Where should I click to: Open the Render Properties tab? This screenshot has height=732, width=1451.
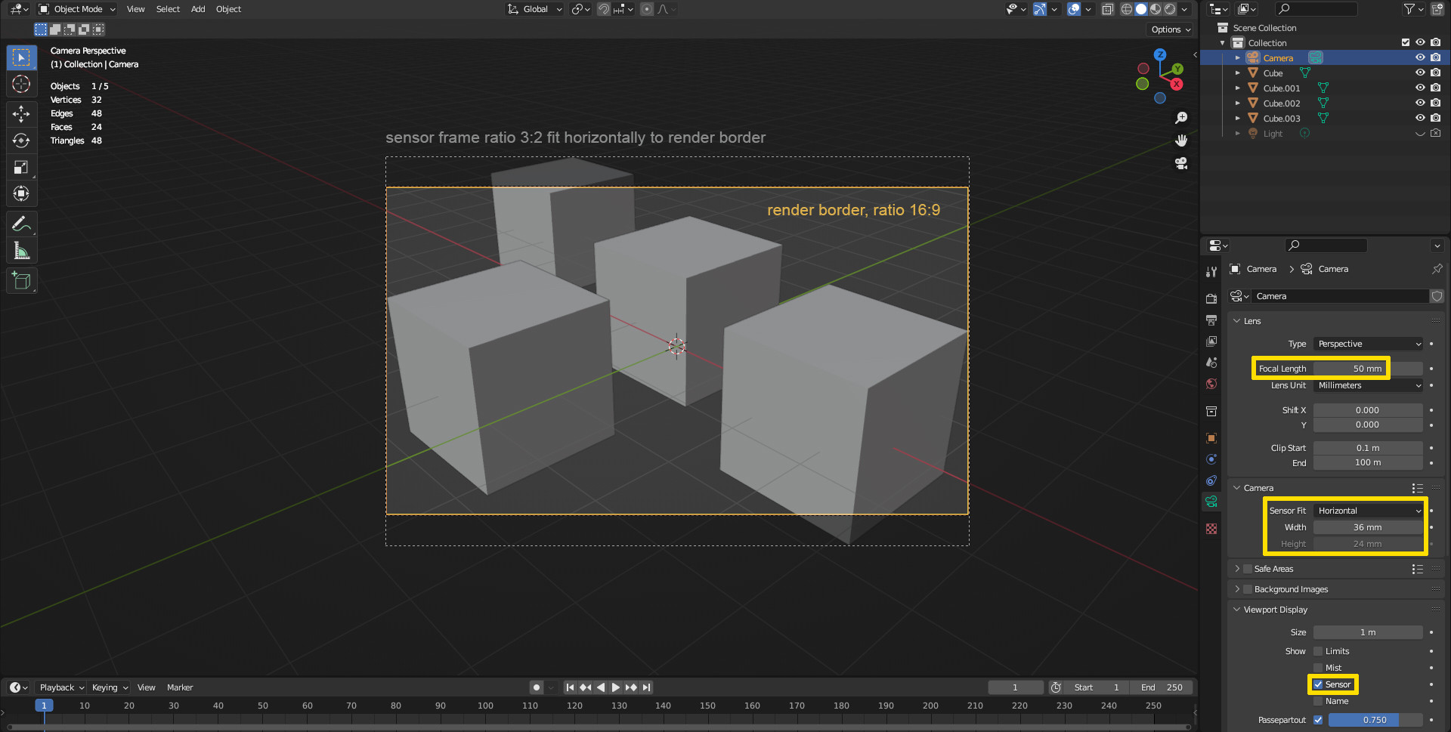tap(1211, 298)
